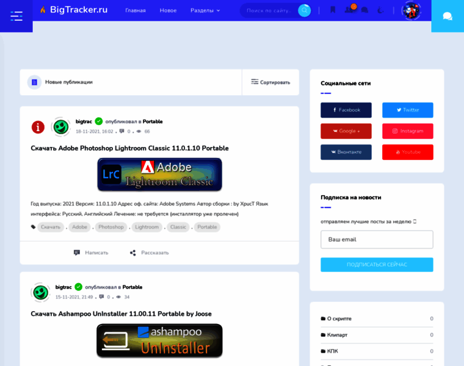Open the Portable category of Lightroom post
This screenshot has height=366, width=464.
[x=153, y=121]
